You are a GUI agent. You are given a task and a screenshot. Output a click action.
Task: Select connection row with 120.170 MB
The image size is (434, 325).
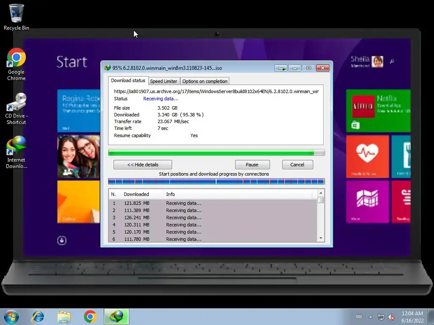pyautogui.click(x=213, y=232)
